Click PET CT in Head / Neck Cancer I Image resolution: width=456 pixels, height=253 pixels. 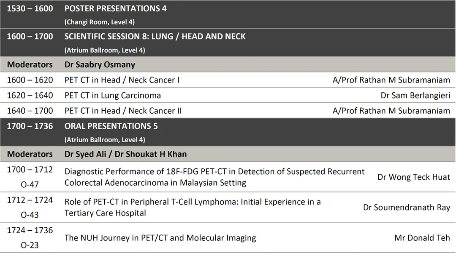tap(122, 80)
